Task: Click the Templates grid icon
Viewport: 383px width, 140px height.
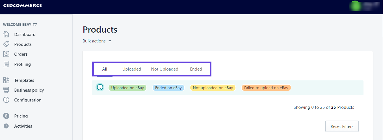Action: 6,80
